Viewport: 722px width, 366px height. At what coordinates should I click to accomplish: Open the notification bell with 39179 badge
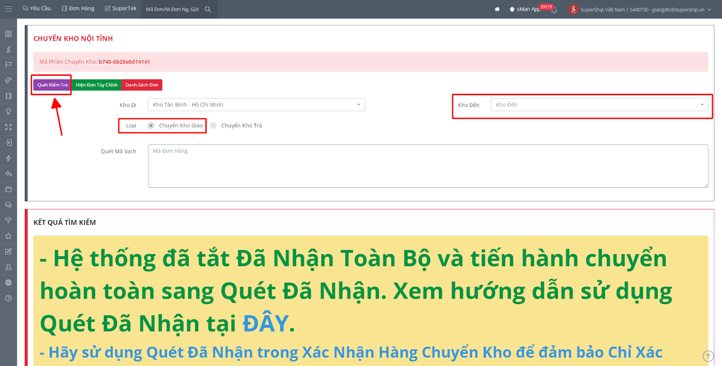click(554, 9)
